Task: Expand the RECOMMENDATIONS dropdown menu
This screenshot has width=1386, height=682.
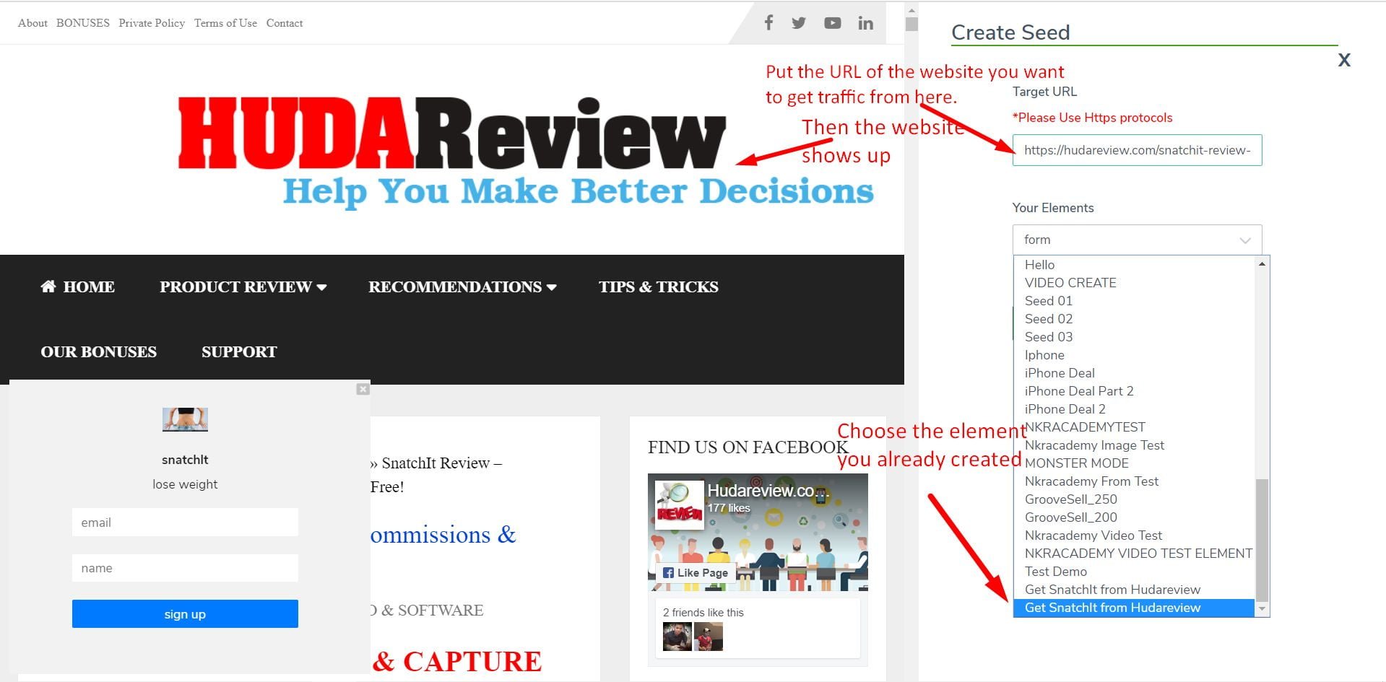Action: point(462,287)
